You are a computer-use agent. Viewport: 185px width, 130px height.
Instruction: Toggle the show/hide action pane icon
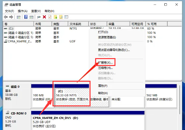click(x=31, y=17)
